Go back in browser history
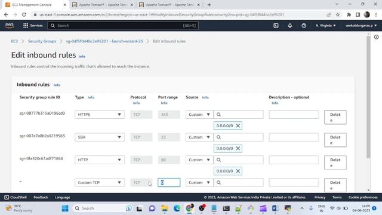 click(x=6, y=14)
